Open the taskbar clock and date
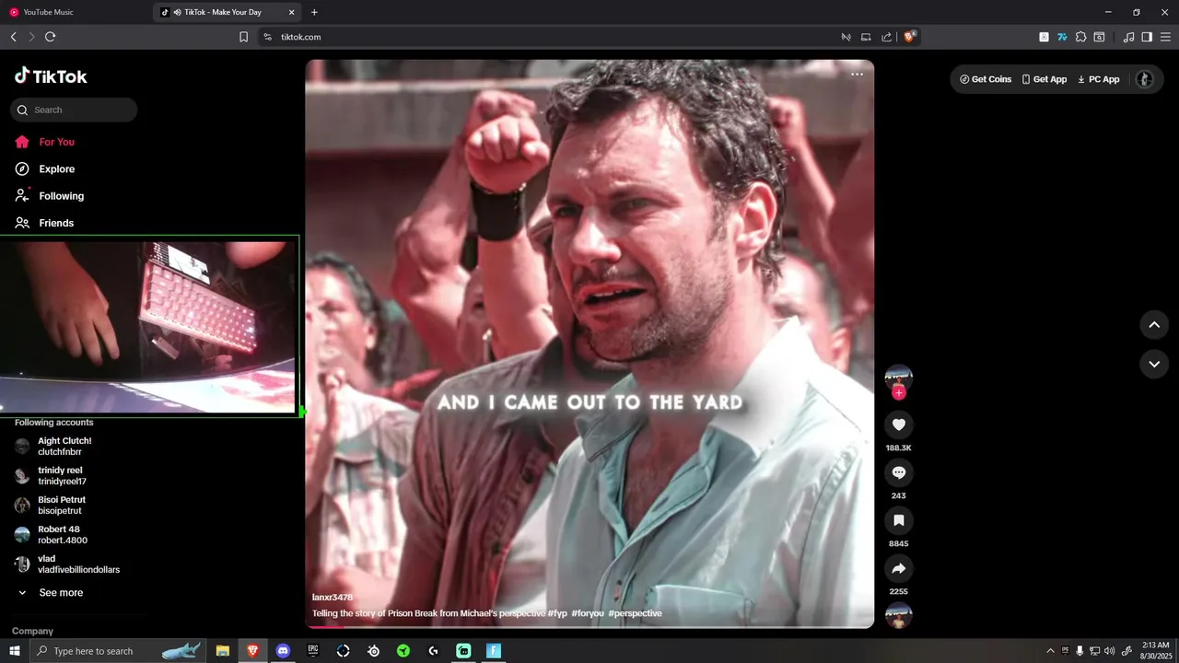This screenshot has width=1179, height=663. [1155, 651]
